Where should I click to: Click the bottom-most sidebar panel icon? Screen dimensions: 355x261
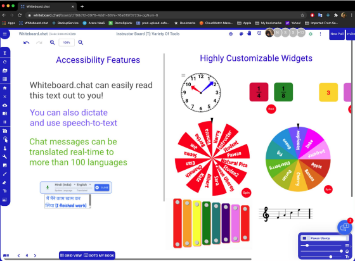point(5,200)
